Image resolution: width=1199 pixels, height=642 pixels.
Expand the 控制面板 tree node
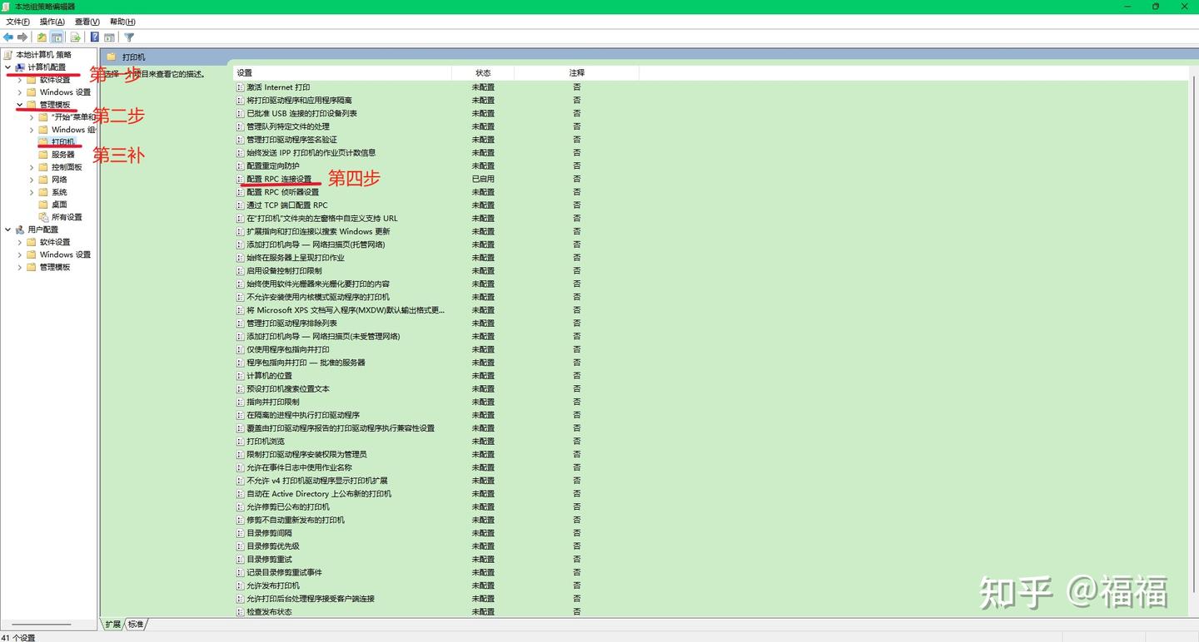click(32, 166)
